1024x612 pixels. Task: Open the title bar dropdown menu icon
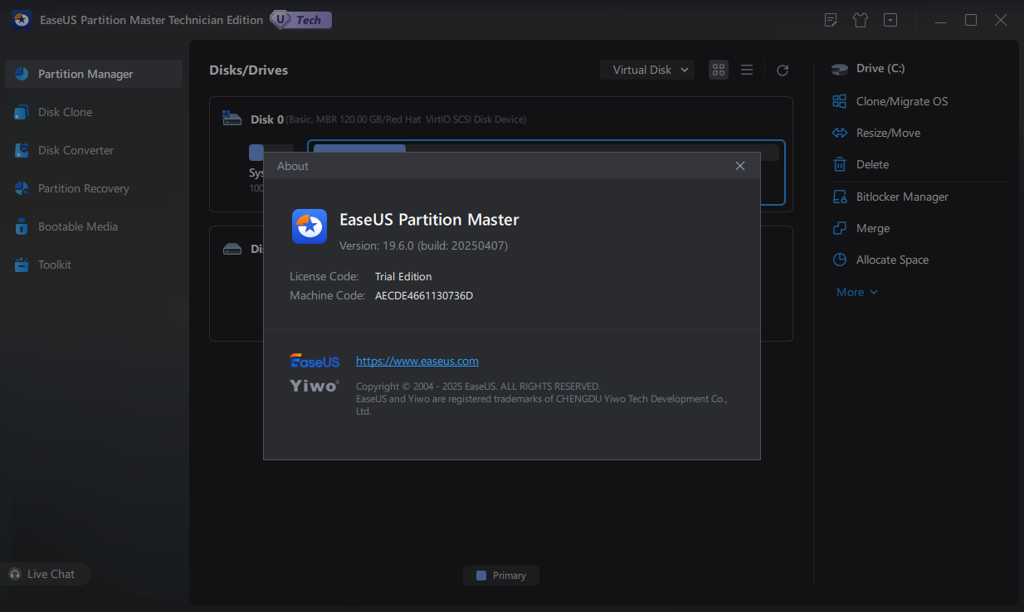[x=890, y=20]
